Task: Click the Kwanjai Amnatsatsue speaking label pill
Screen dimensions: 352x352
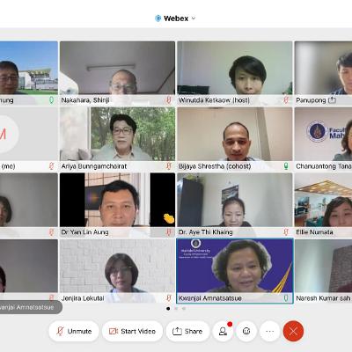Action: coord(31,307)
